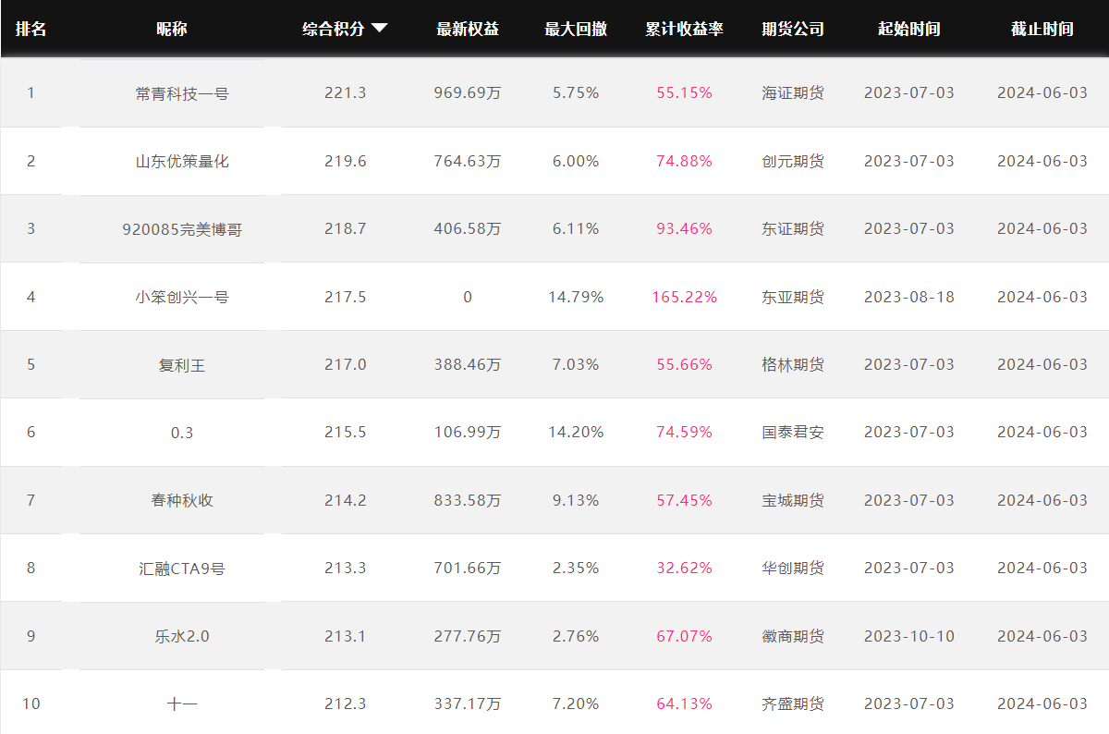
Task: Select score 221.3
Action: click(x=346, y=92)
